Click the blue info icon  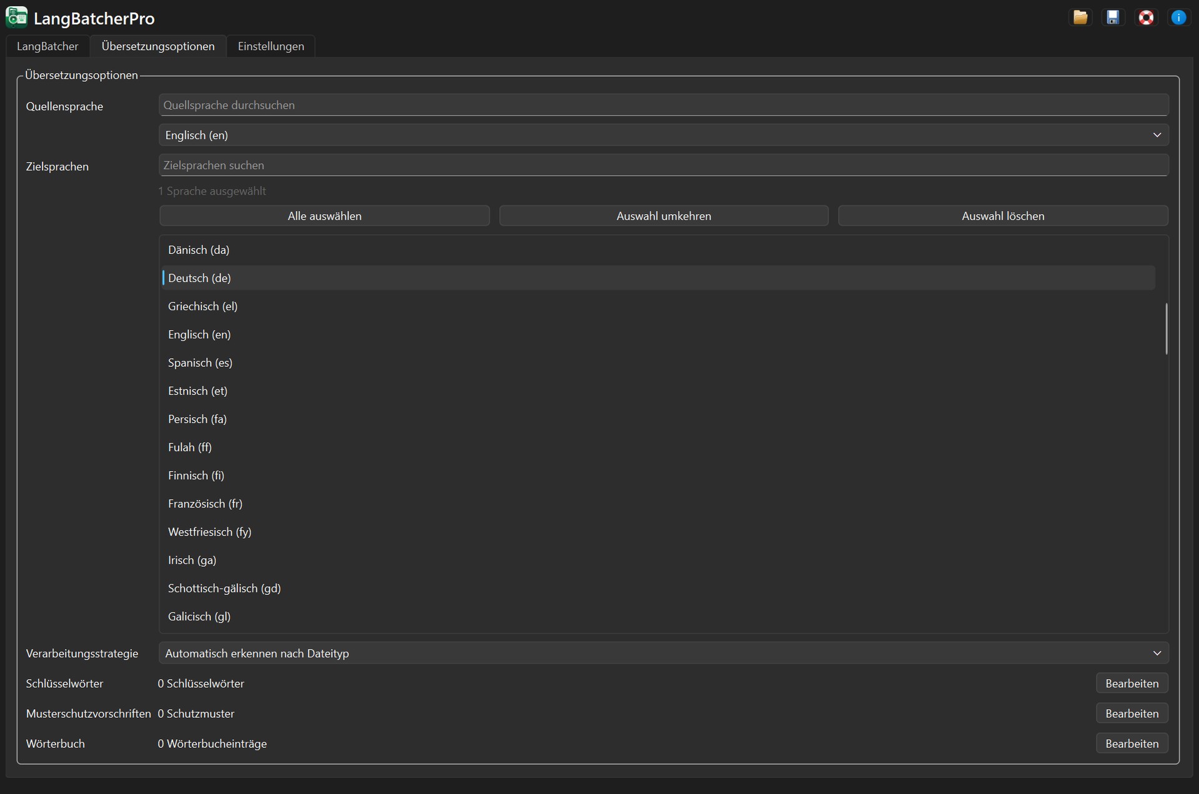pos(1178,17)
